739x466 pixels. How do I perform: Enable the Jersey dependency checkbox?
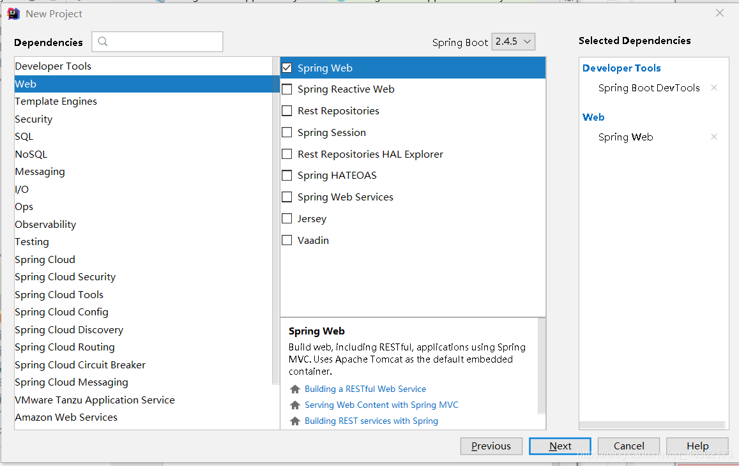pyautogui.click(x=287, y=218)
